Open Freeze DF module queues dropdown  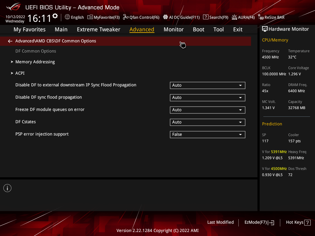(x=208, y=110)
